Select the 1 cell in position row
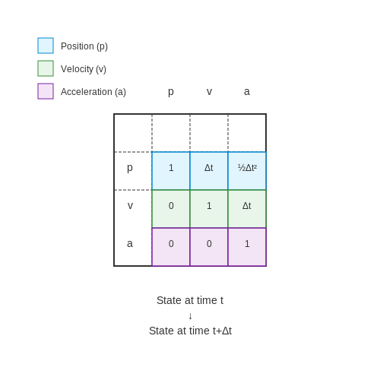Screen dimensions: 380x380 coord(171,171)
